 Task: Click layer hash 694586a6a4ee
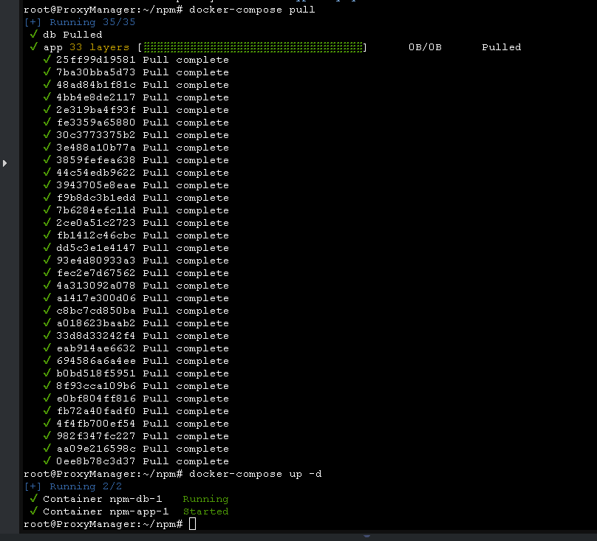95,361
